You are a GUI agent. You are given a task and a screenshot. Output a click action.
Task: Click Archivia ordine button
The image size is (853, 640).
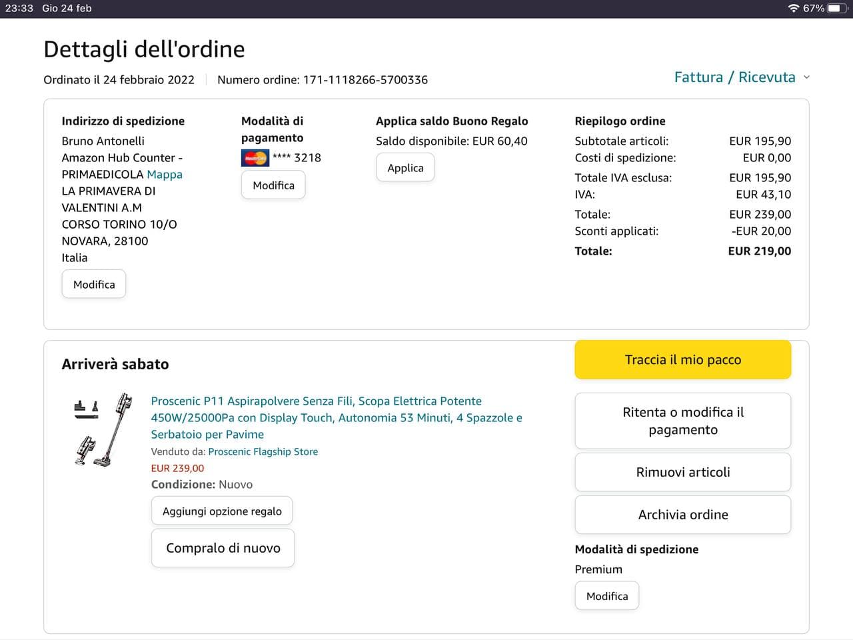coord(682,515)
